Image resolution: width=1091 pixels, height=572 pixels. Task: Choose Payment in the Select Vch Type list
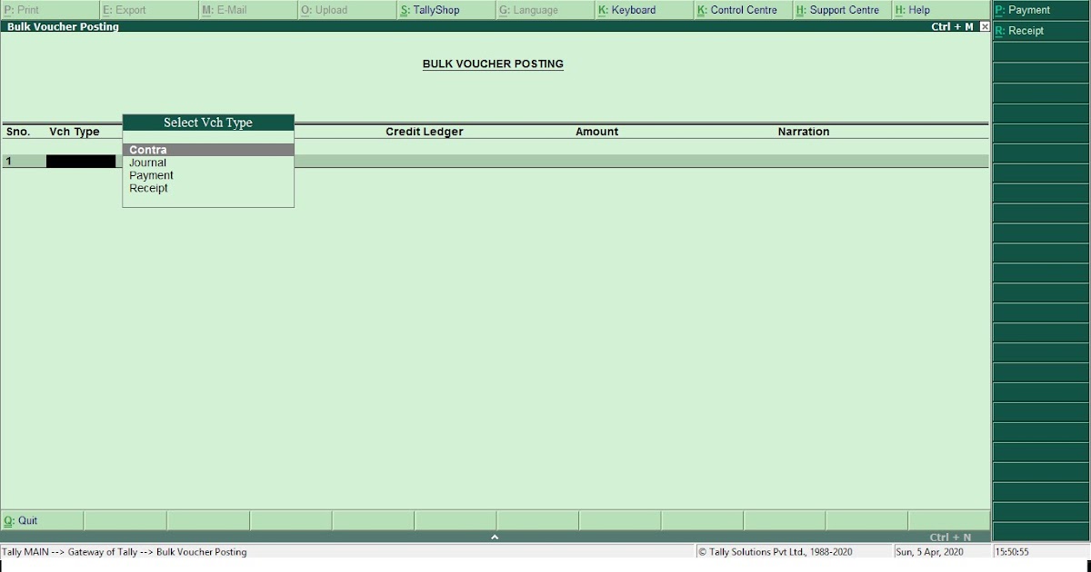(151, 174)
